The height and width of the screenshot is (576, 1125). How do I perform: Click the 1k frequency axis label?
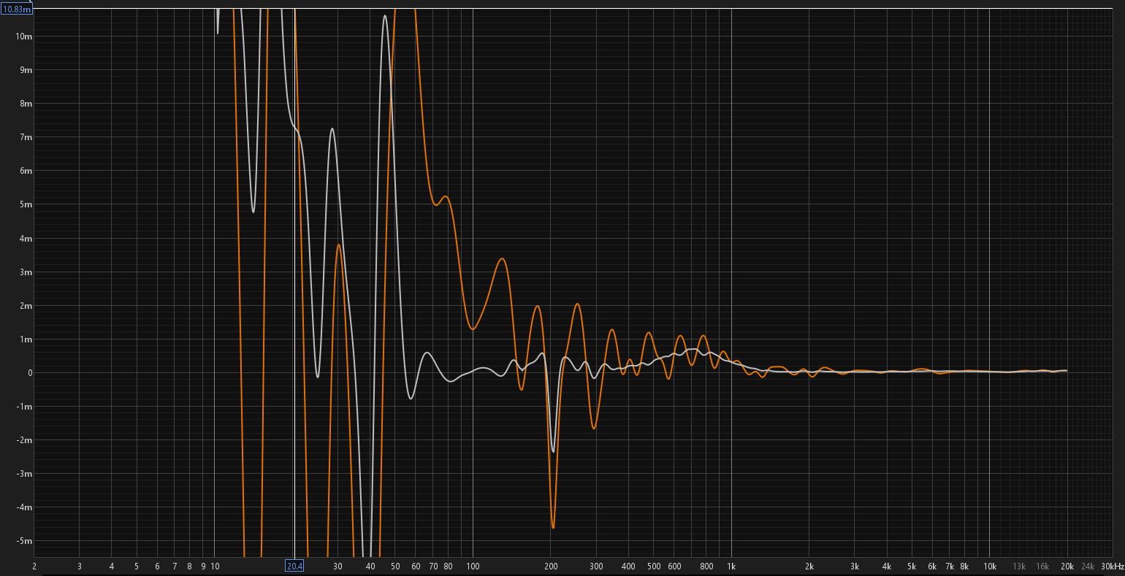click(x=731, y=567)
